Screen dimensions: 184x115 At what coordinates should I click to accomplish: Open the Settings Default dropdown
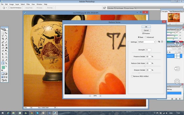(147, 42)
